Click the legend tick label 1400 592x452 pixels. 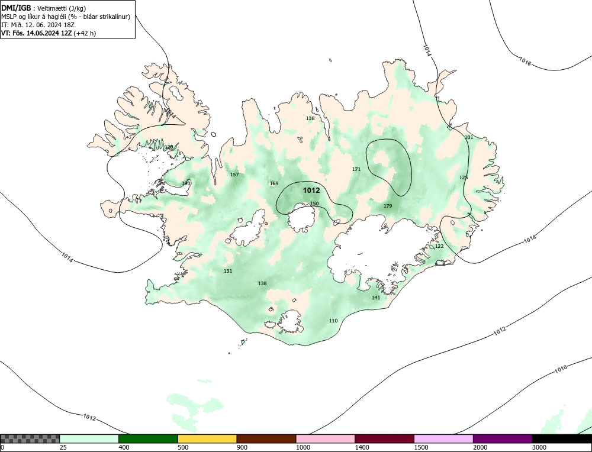tap(362, 448)
